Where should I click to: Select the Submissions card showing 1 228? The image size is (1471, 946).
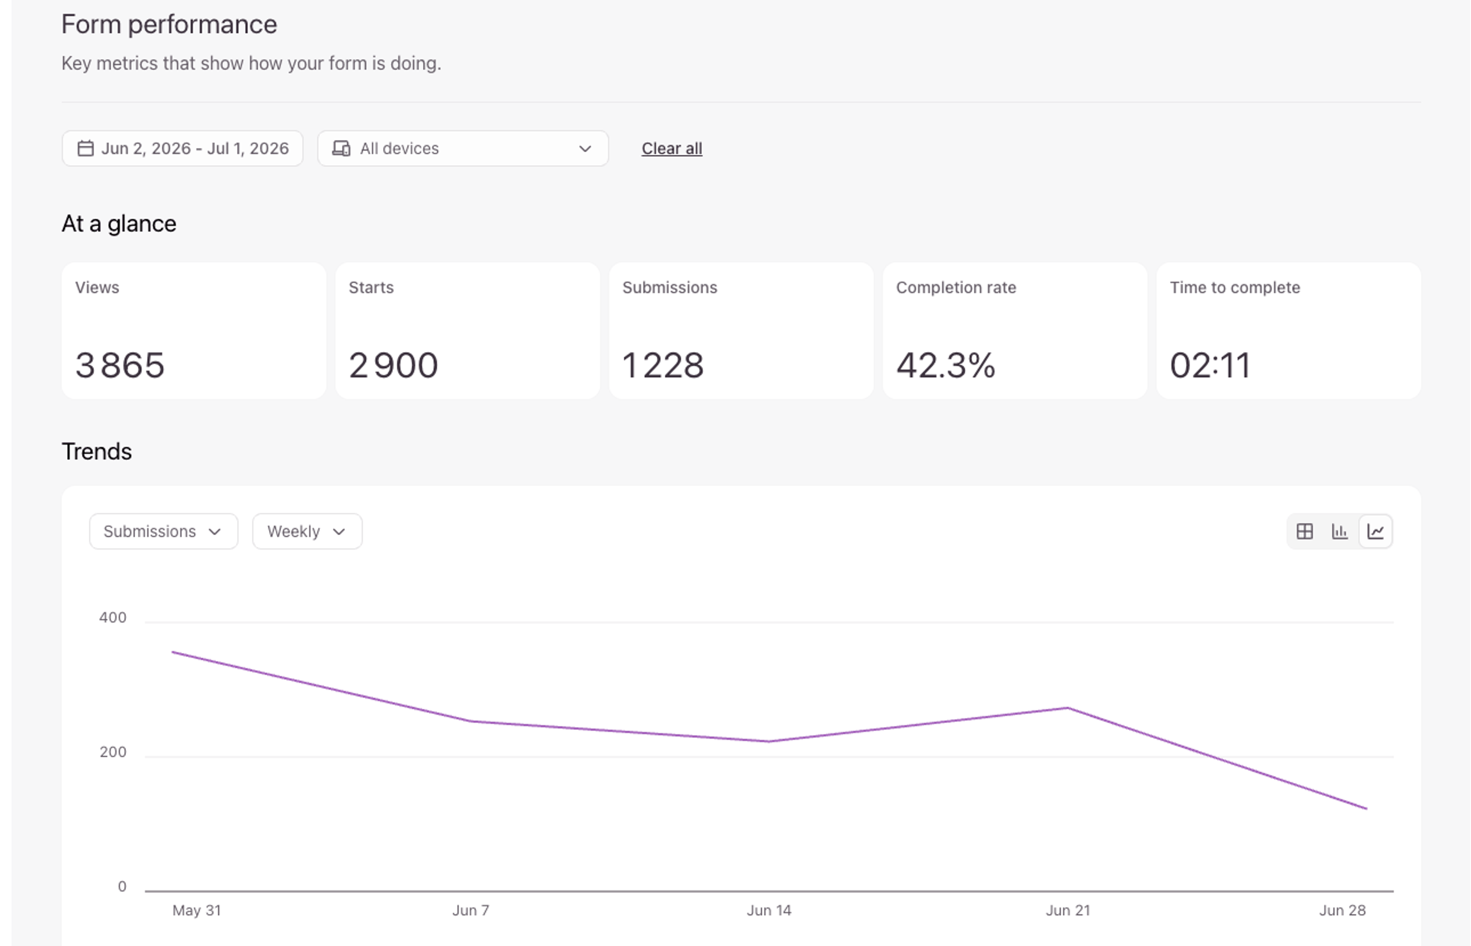point(741,331)
